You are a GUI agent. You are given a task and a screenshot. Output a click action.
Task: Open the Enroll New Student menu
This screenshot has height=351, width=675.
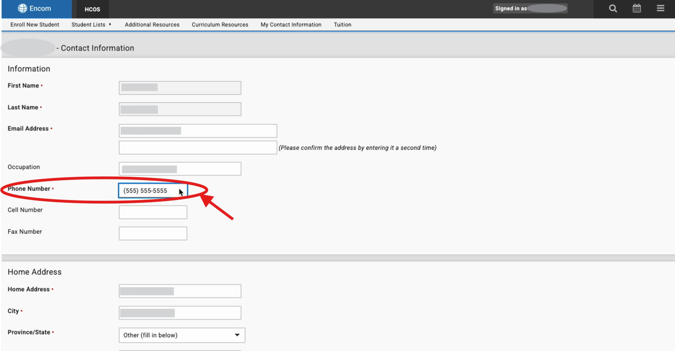coord(35,24)
